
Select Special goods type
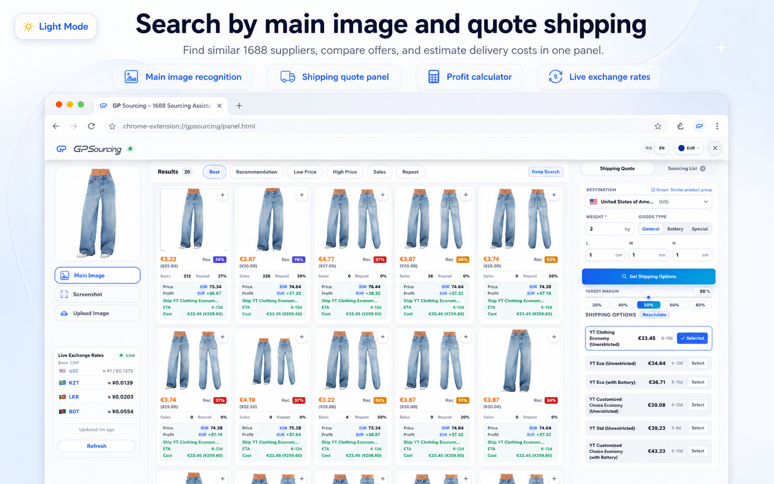[699, 229]
